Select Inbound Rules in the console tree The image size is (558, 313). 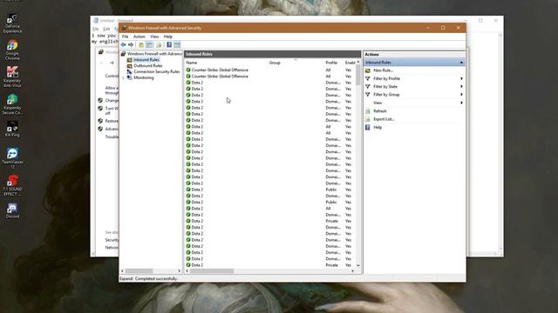click(x=146, y=60)
